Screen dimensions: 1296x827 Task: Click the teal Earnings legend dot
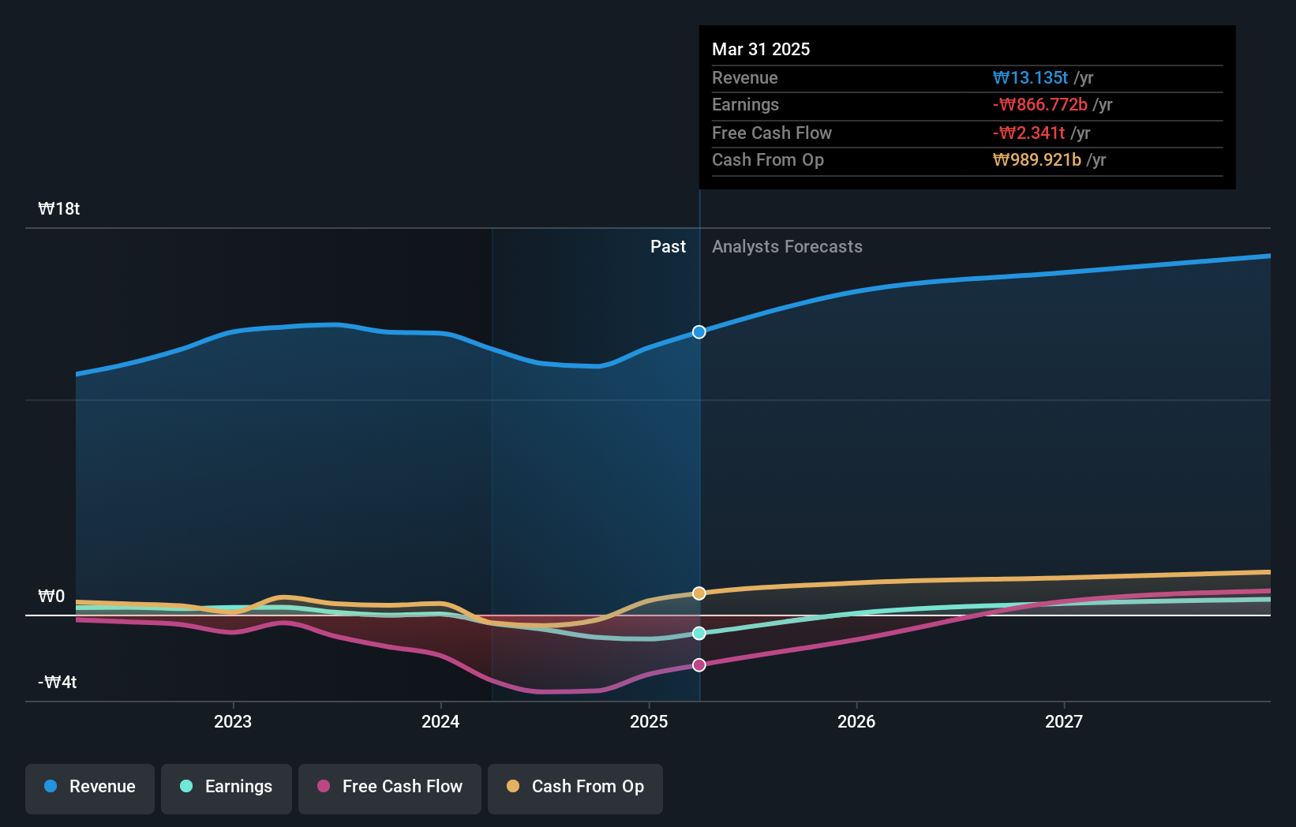[185, 787]
